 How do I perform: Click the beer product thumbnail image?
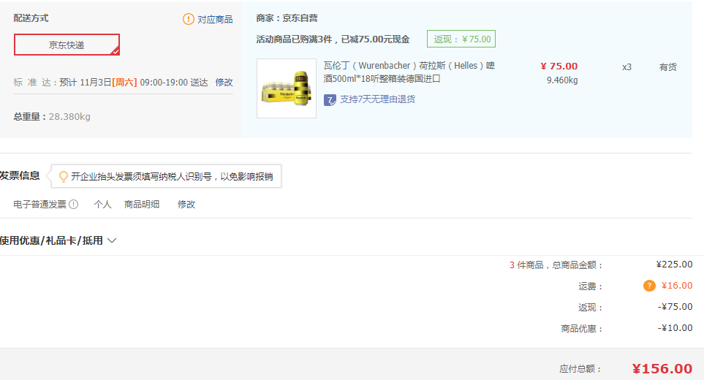pyautogui.click(x=287, y=88)
